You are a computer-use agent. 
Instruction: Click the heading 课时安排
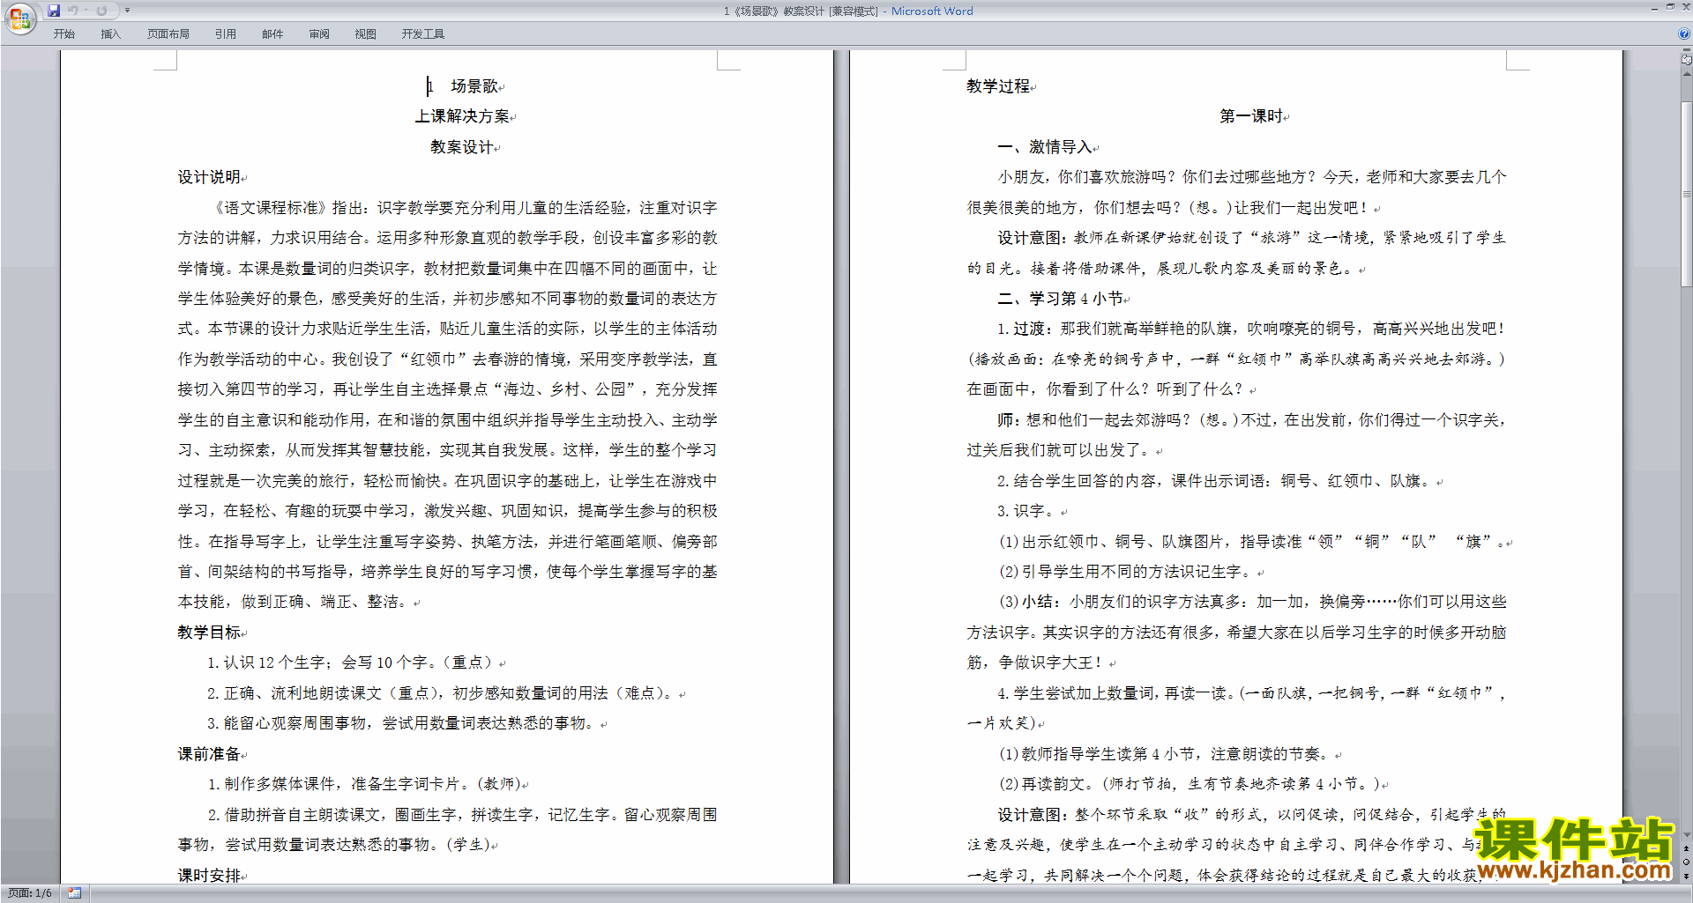210,876
